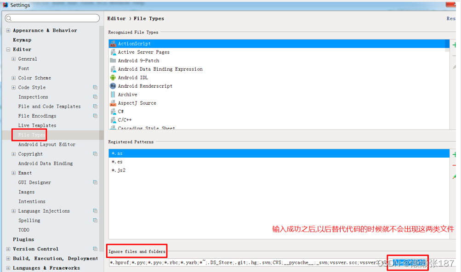This screenshot has height=272, width=461.
Task: Click the project-level icon beside Copyright
Action: click(x=95, y=154)
